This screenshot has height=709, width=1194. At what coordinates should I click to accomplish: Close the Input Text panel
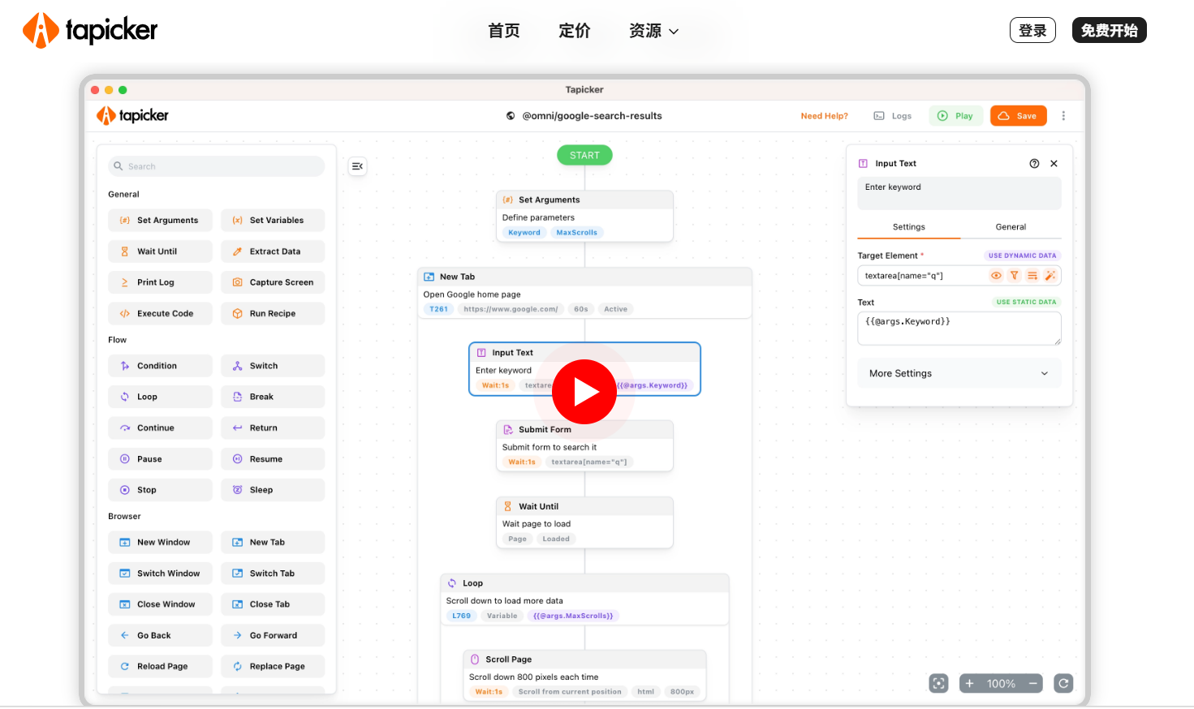point(1054,164)
